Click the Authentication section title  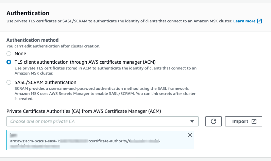[x=28, y=13]
